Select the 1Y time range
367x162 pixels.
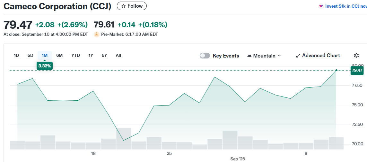coord(91,55)
